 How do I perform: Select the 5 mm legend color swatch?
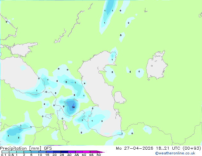point(35,152)
